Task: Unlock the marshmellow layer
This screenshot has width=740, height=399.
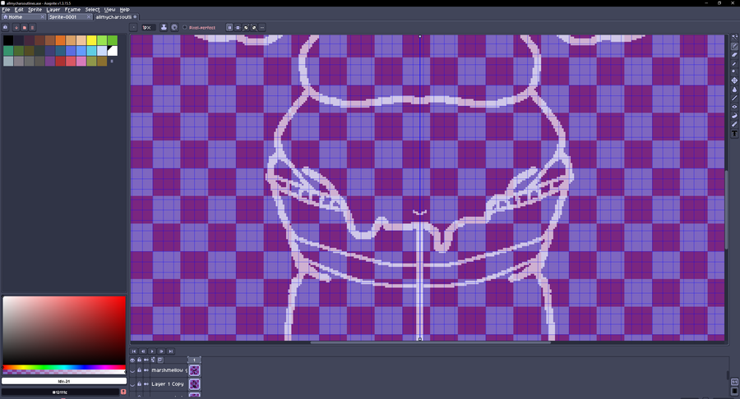Action: (x=139, y=370)
